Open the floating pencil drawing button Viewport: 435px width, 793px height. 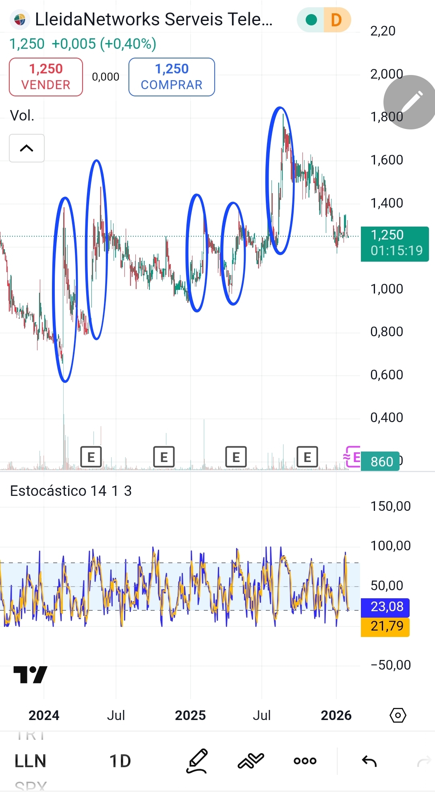(411, 102)
